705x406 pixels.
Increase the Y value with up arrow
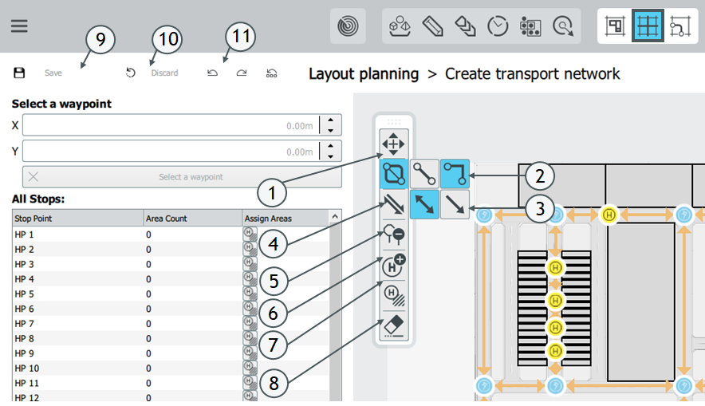pyautogui.click(x=331, y=146)
